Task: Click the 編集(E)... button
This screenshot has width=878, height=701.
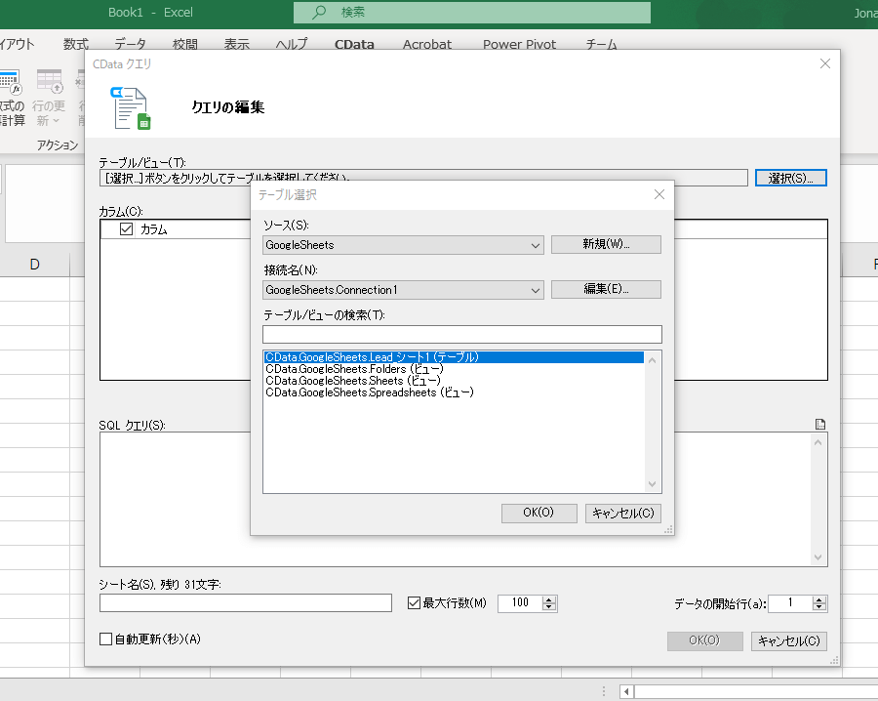Action: coord(606,289)
